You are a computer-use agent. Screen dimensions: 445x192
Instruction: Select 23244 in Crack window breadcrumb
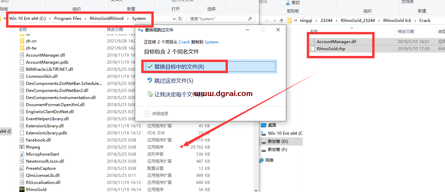[326, 21]
